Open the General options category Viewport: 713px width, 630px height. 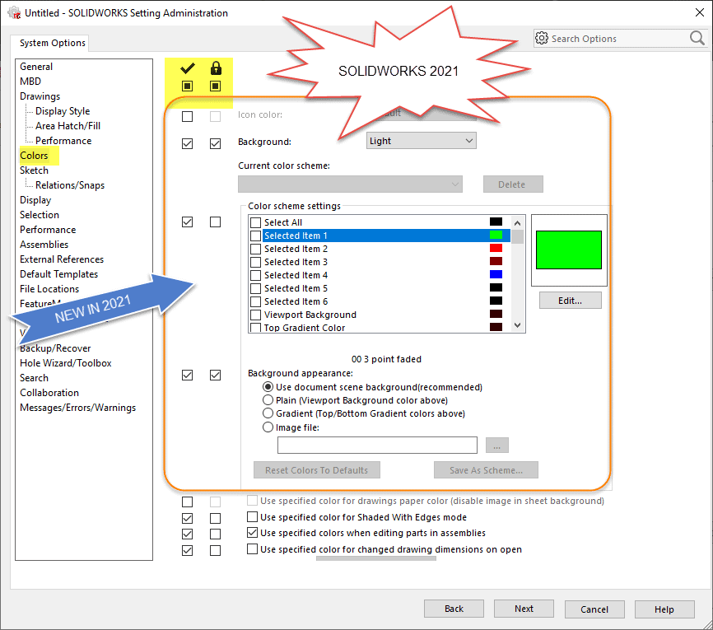click(36, 67)
